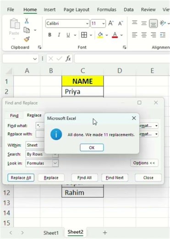The width and height of the screenshot is (170, 239).
Task: Click the Orientation text angle icon
Action: pos(163,23)
